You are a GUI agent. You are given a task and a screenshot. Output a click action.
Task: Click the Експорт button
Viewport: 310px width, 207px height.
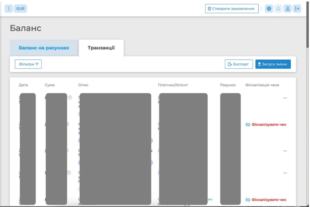(239, 64)
